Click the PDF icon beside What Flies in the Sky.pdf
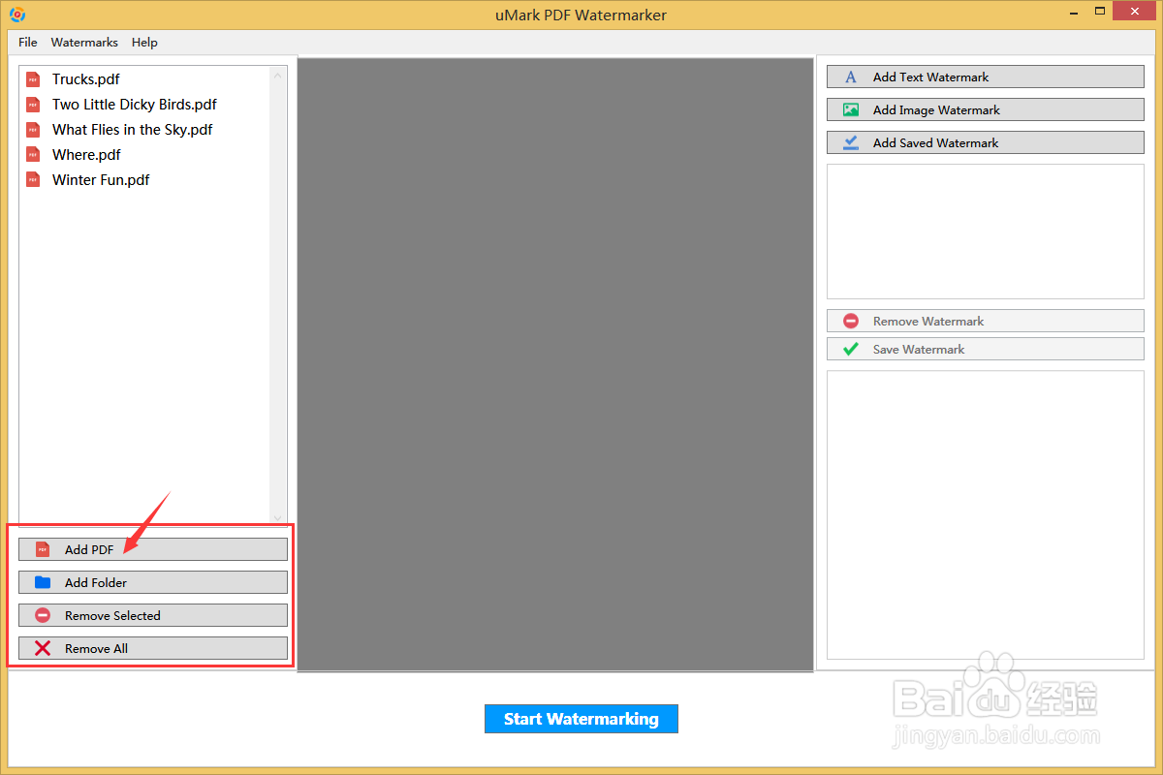1163x775 pixels. 33,130
